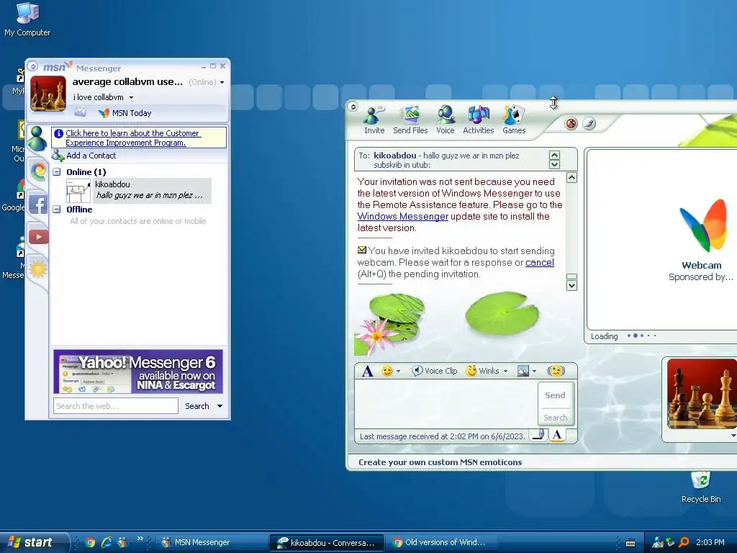Click the block contact icon
Image resolution: width=737 pixels, height=553 pixels.
(571, 124)
